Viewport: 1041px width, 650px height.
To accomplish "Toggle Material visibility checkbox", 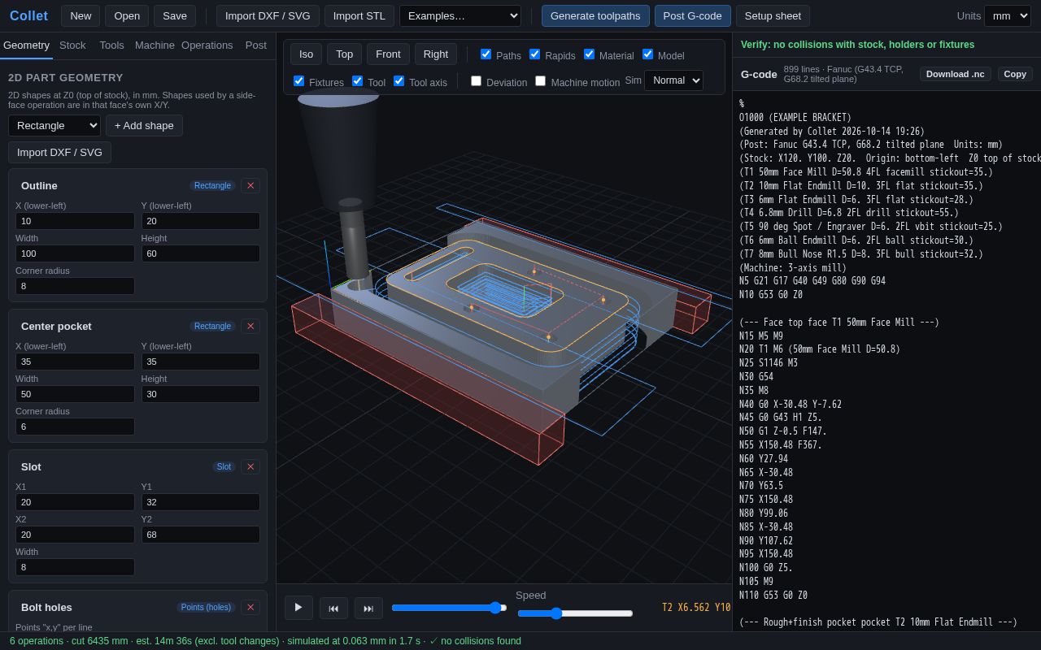I will tap(589, 54).
